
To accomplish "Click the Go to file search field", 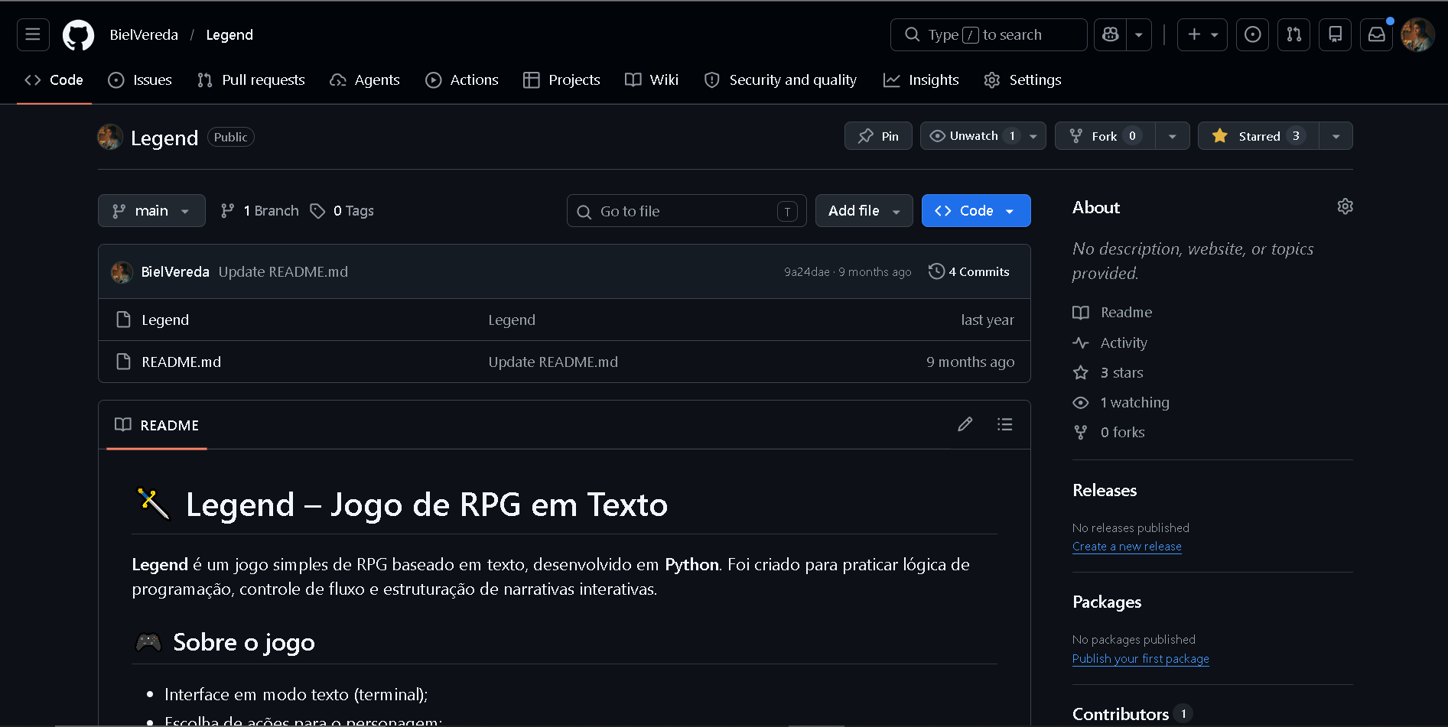I will click(687, 211).
